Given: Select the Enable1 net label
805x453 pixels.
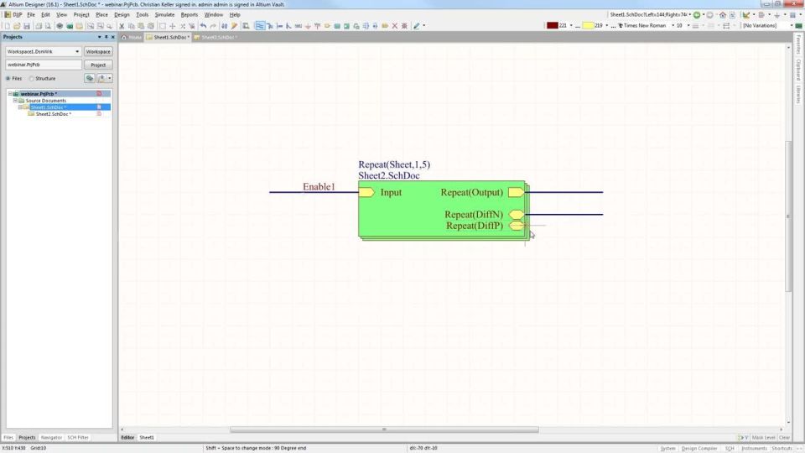Looking at the screenshot, I should (x=319, y=186).
